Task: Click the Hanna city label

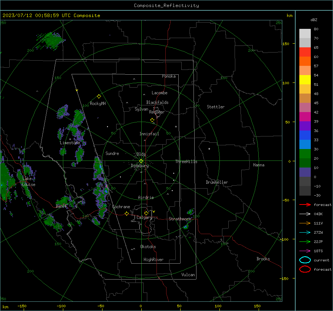Action: tap(259, 165)
